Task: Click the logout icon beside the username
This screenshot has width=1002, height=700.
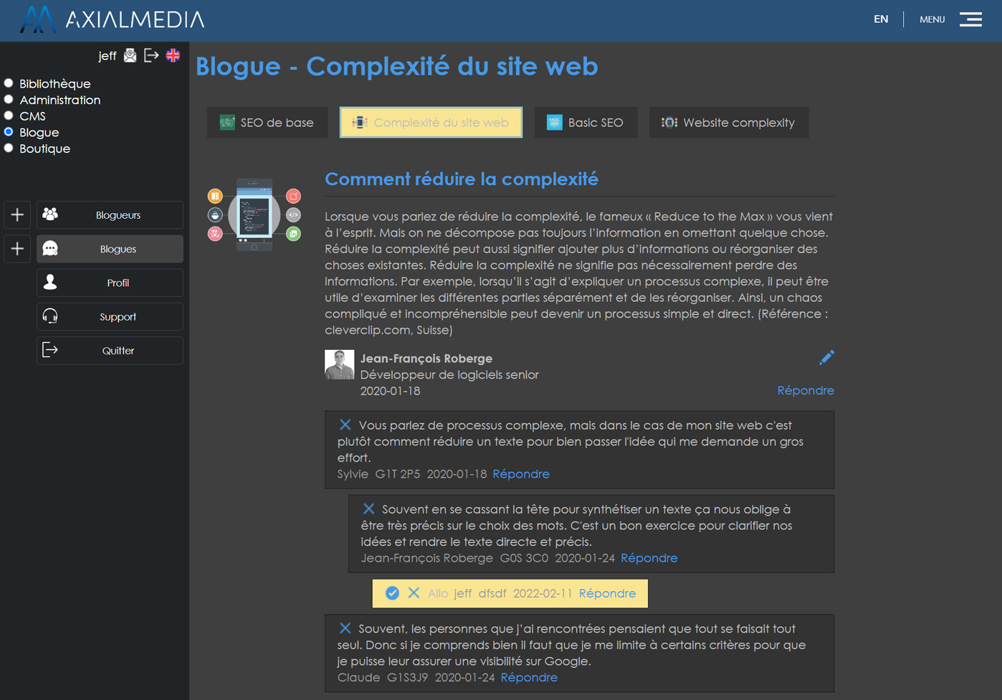Action: pyautogui.click(x=151, y=55)
